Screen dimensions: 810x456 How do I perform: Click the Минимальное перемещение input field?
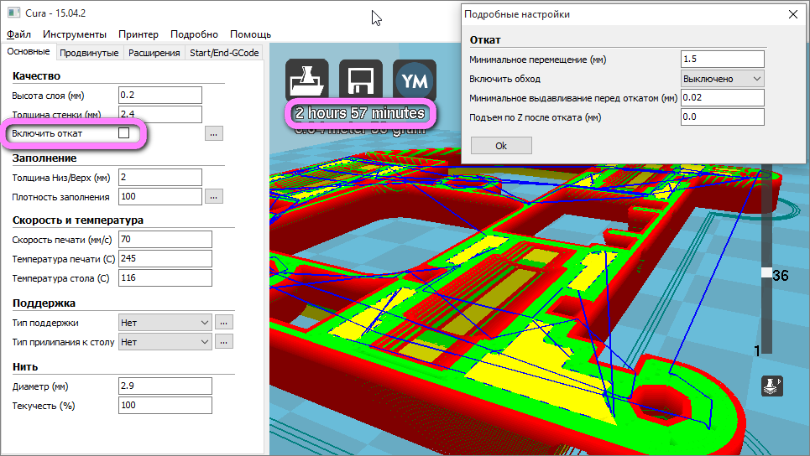722,59
